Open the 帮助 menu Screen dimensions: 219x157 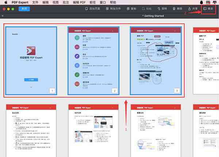tap(113, 3)
